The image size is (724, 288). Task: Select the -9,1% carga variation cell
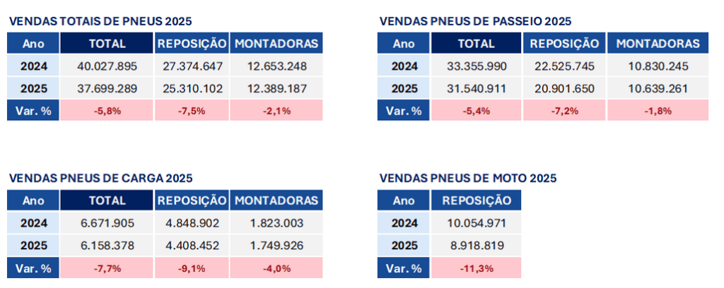[192, 268]
